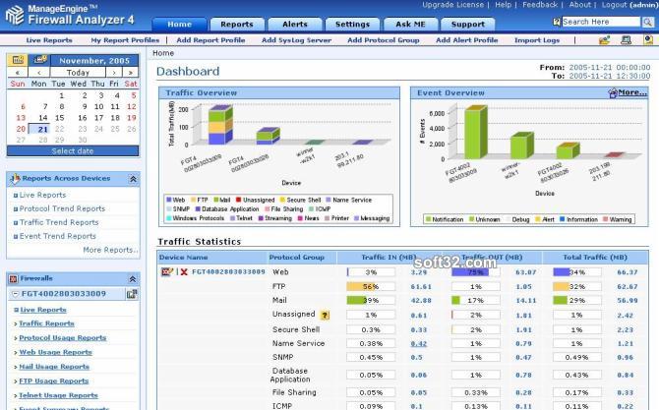Open Traffic Trend Reports link
This screenshot has width=659, height=410.
tap(59, 222)
